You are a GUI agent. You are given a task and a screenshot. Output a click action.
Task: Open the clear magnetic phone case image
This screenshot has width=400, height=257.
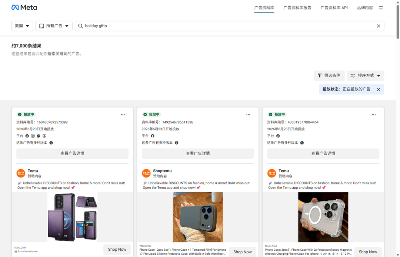pos(323,217)
